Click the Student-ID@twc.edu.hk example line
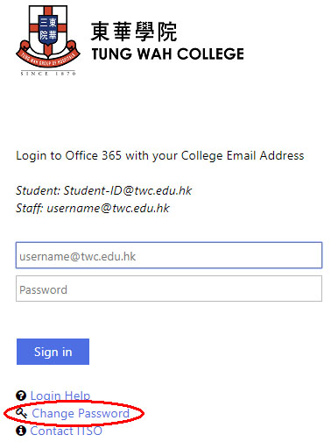331x442 pixels. [104, 190]
